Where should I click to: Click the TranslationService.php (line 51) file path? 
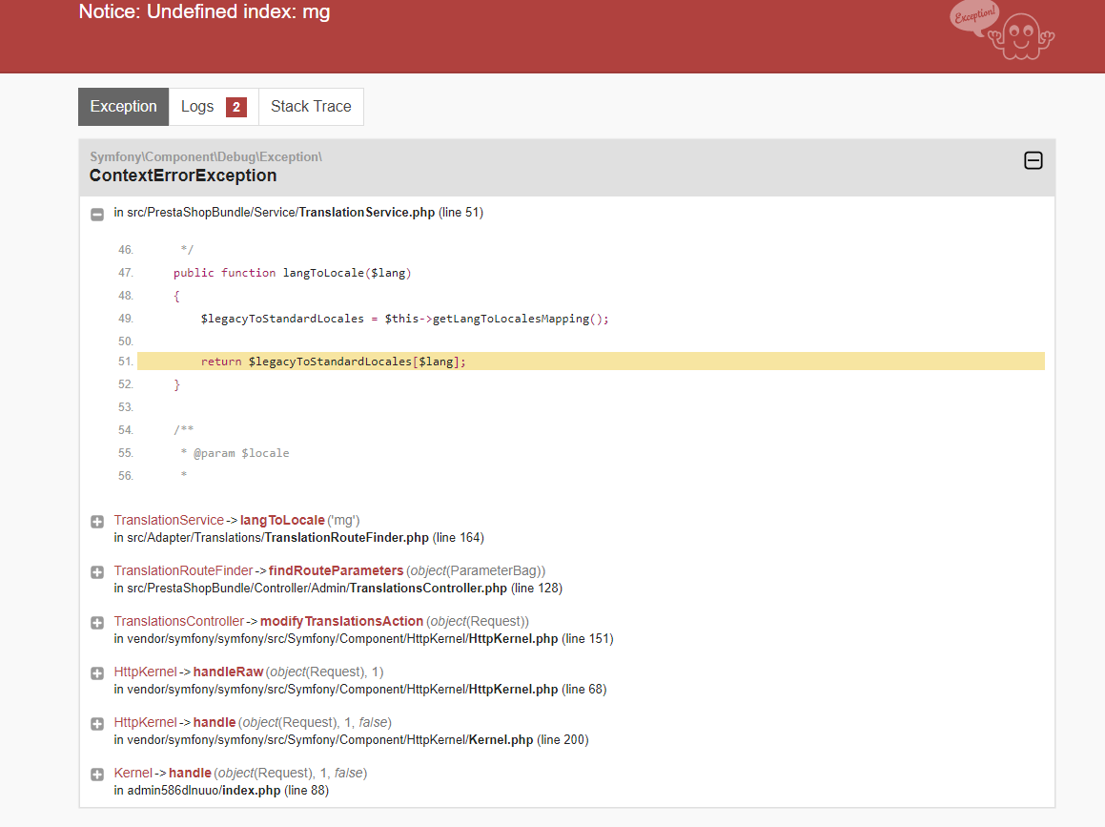pyautogui.click(x=298, y=212)
